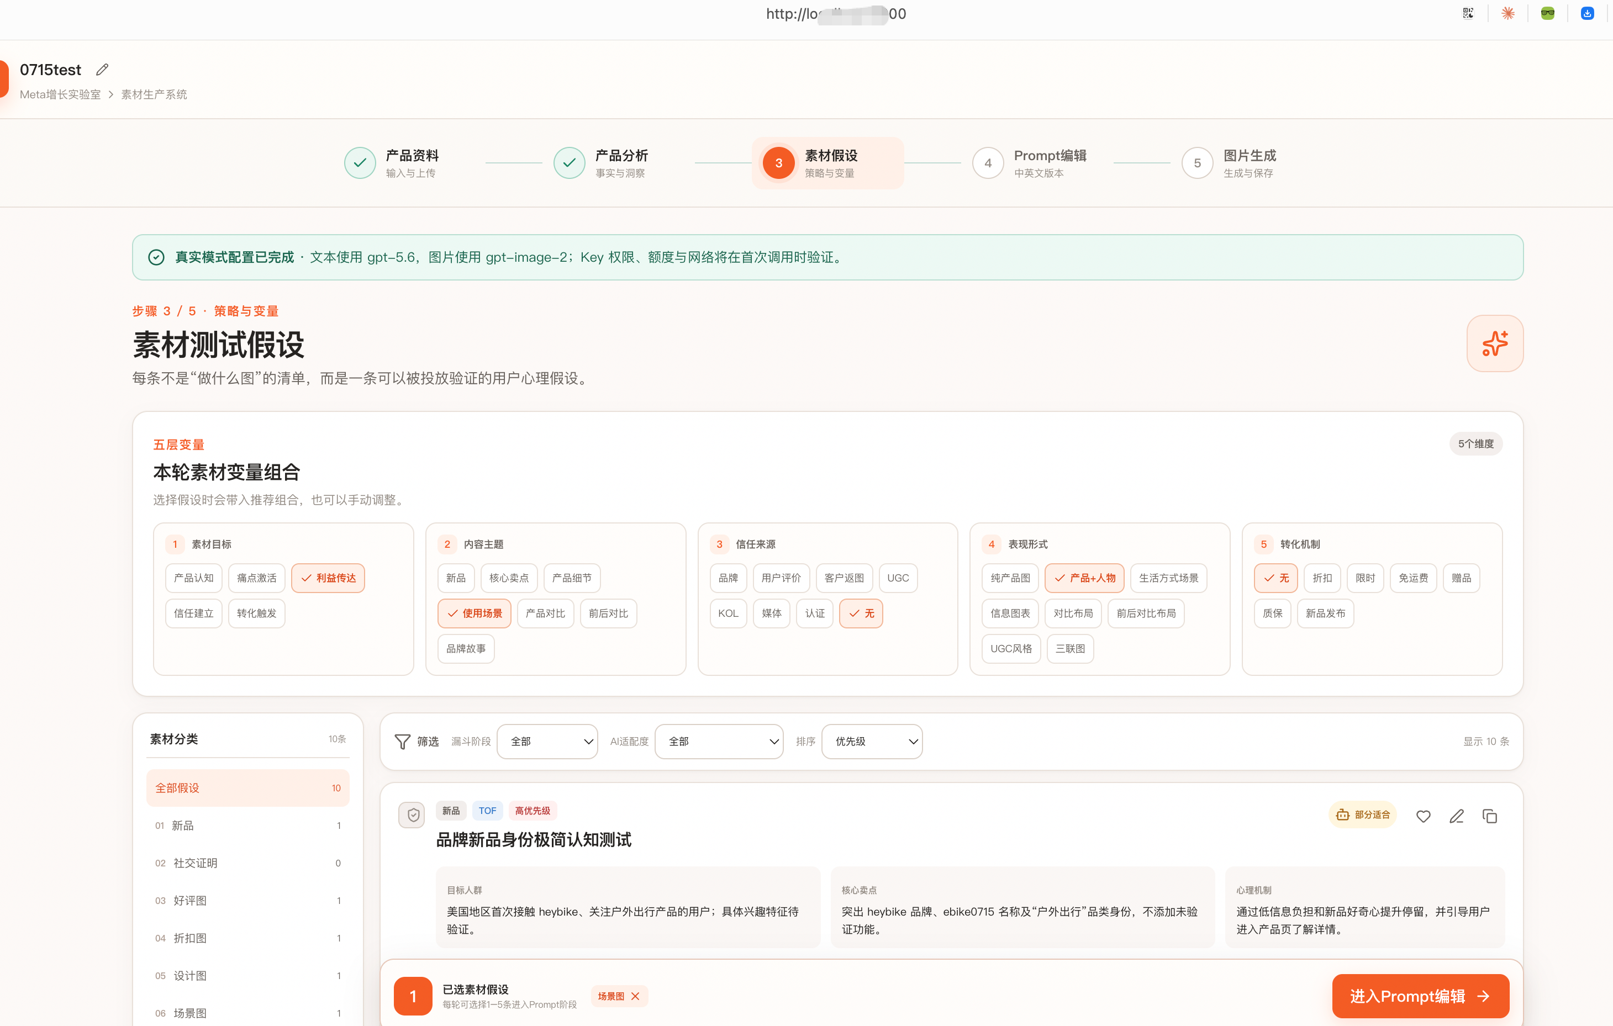
Task: Click the browser address bar URL
Action: [836, 13]
